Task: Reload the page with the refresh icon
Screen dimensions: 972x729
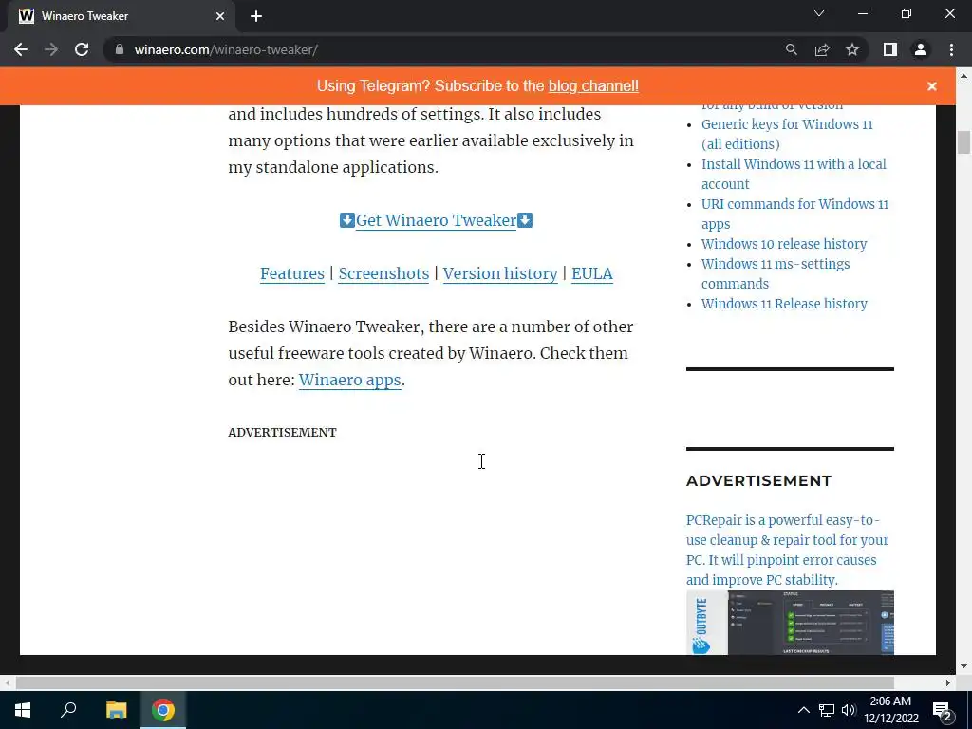Action: (x=82, y=49)
